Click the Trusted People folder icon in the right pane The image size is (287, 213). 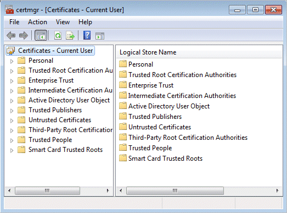pos(123,148)
